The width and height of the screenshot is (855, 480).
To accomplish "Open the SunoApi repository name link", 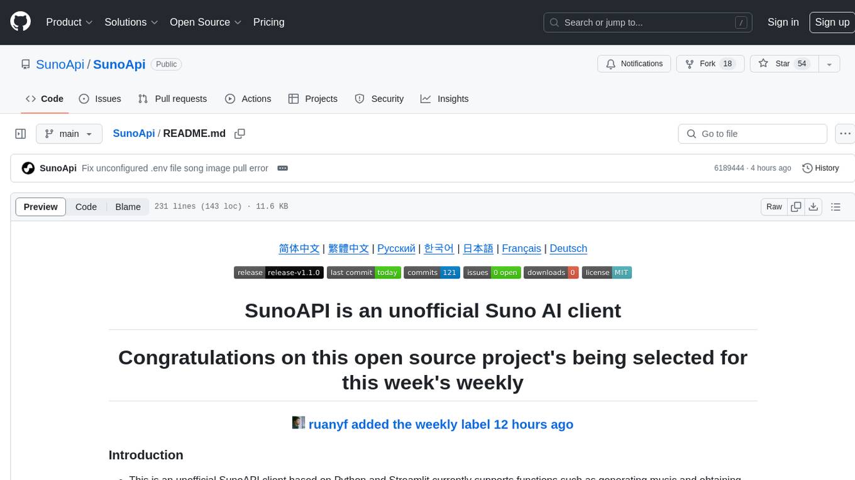I will (x=119, y=64).
